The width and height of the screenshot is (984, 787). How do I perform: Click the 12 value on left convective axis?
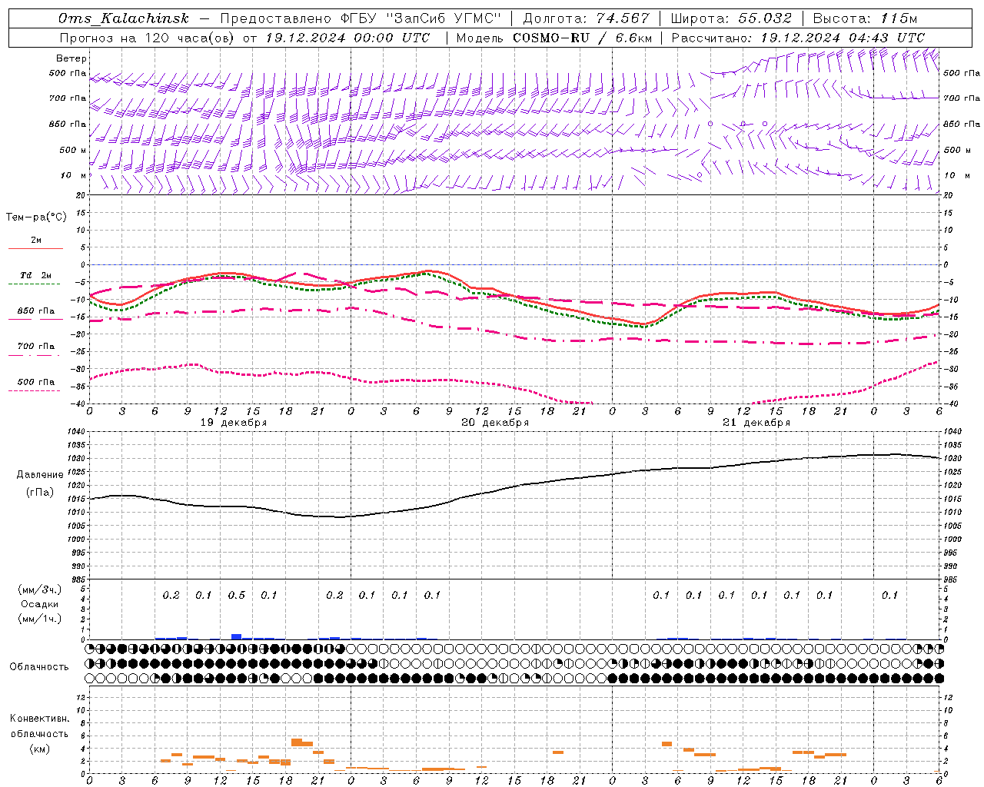[82, 698]
